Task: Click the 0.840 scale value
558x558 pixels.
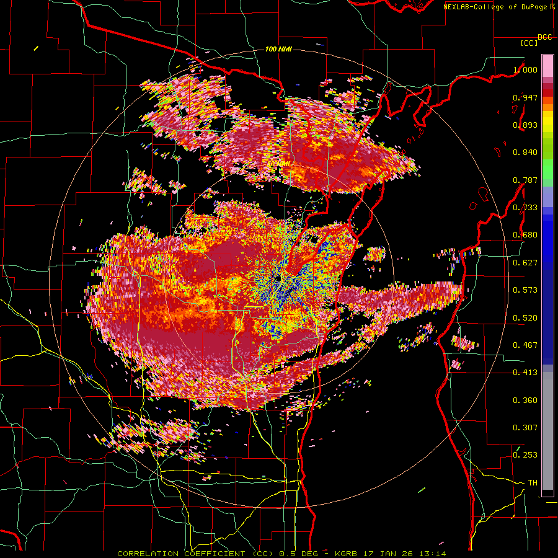Action: [525, 153]
